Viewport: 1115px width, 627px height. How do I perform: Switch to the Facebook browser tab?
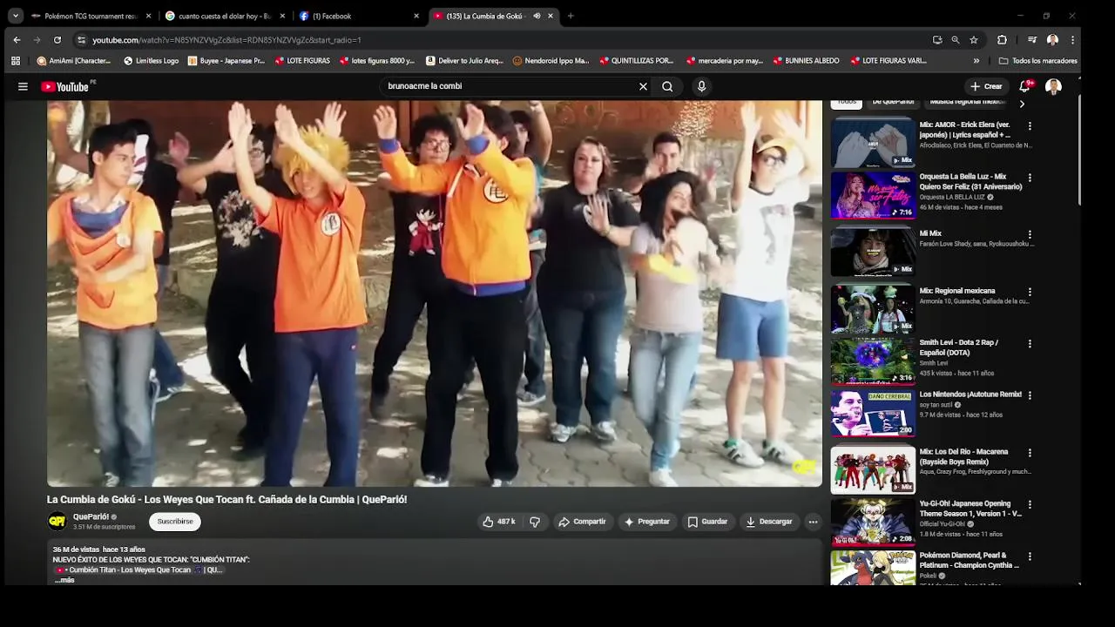click(x=358, y=16)
